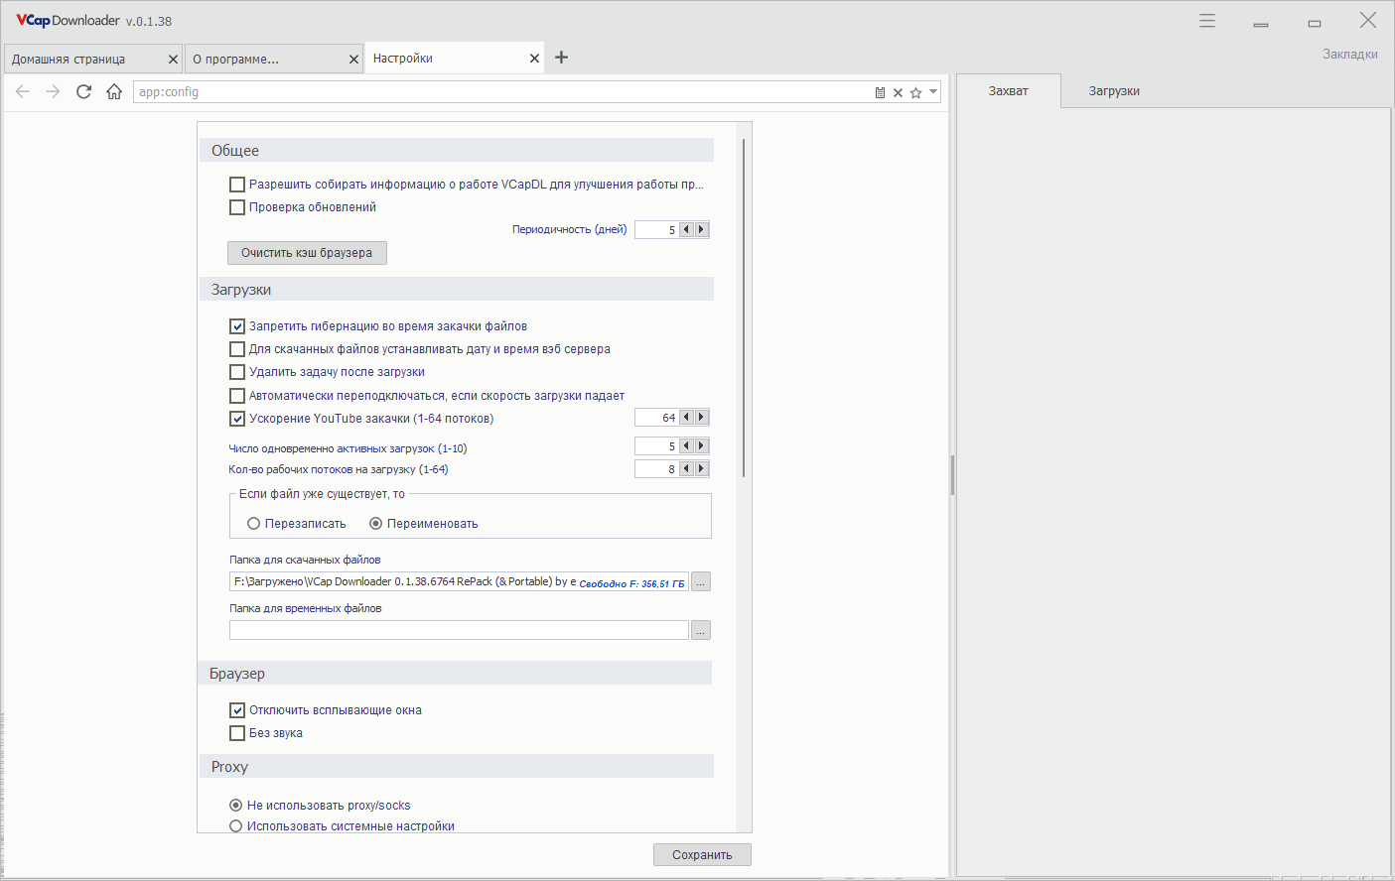Enable Проверка обновлений checkbox
Screen dimensions: 1395x881
pyautogui.click(x=237, y=207)
